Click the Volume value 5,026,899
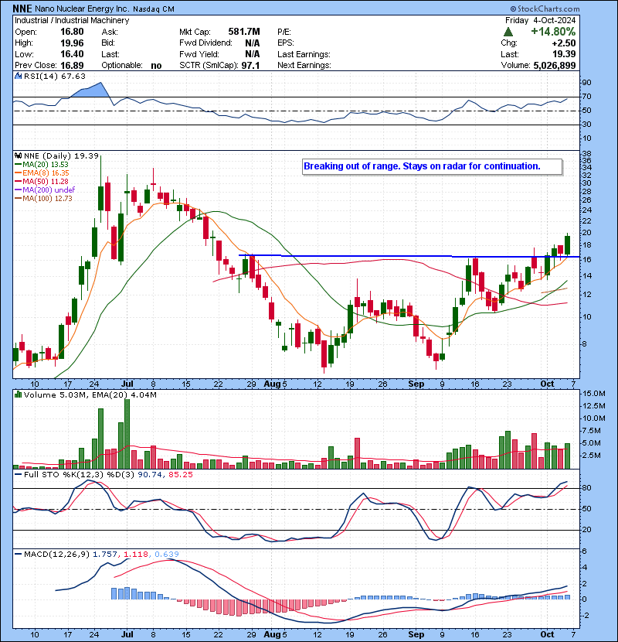The width and height of the screenshot is (618, 642). click(x=554, y=65)
